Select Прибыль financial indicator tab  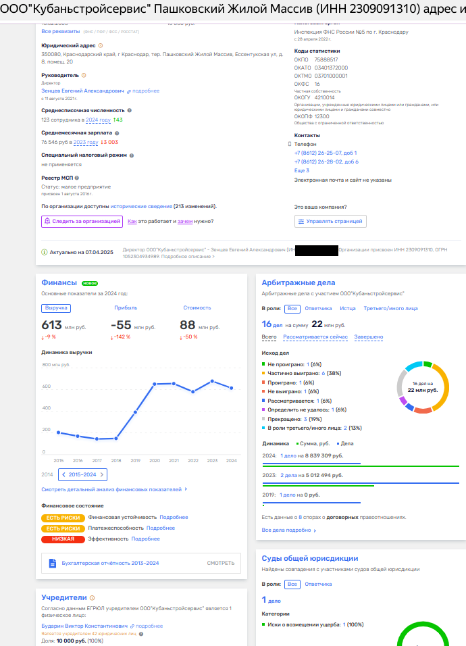(x=126, y=307)
